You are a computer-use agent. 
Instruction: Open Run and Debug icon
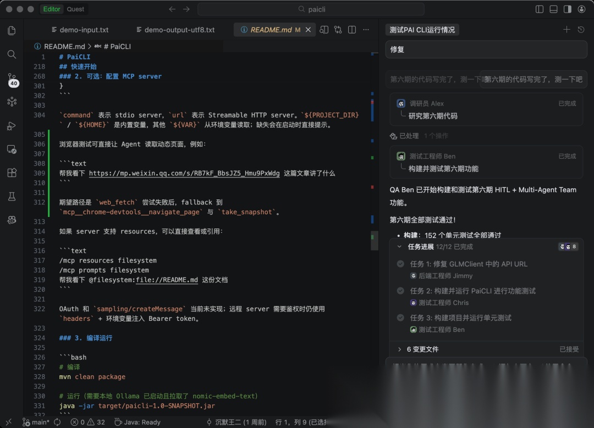tap(12, 126)
